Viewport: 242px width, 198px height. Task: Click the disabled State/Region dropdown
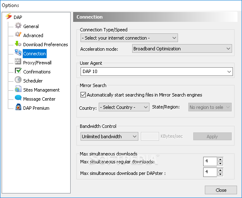pyautogui.click(x=210, y=107)
